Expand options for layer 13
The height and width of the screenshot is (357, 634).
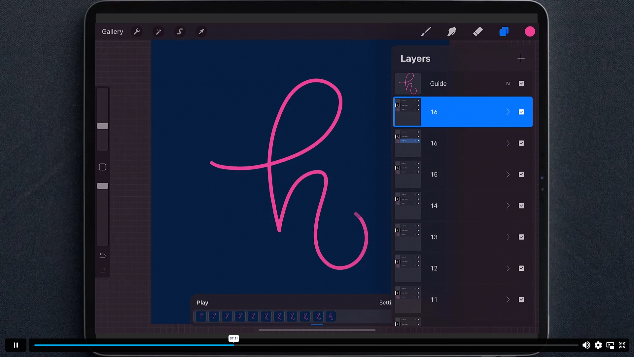[508, 237]
